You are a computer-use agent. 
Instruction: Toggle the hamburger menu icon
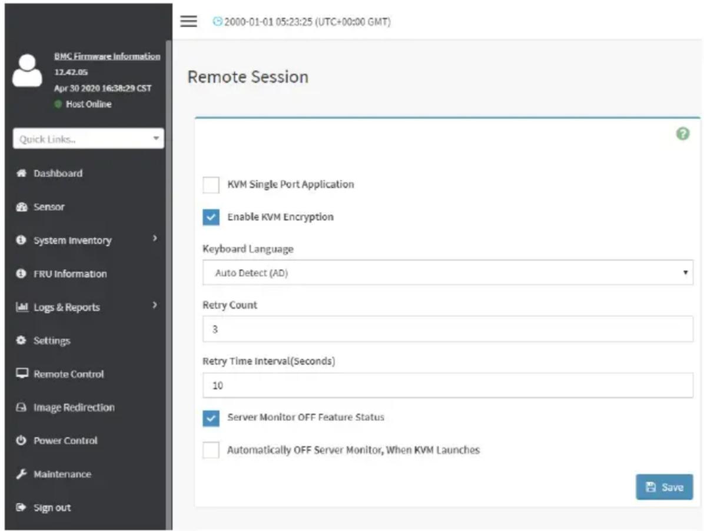click(188, 21)
